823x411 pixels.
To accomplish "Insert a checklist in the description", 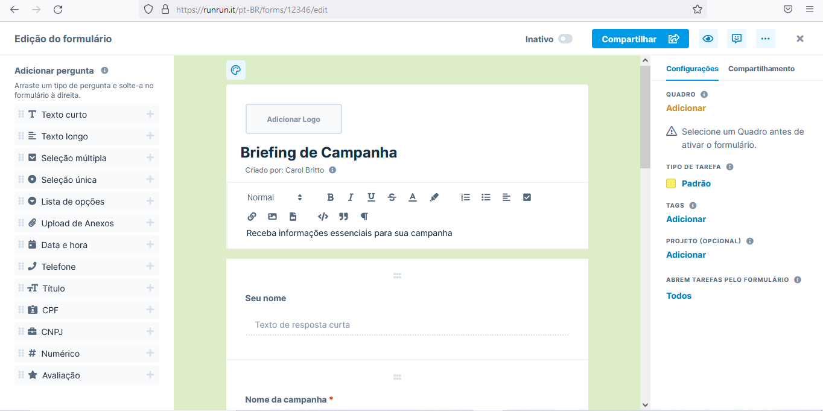I will click(x=527, y=197).
